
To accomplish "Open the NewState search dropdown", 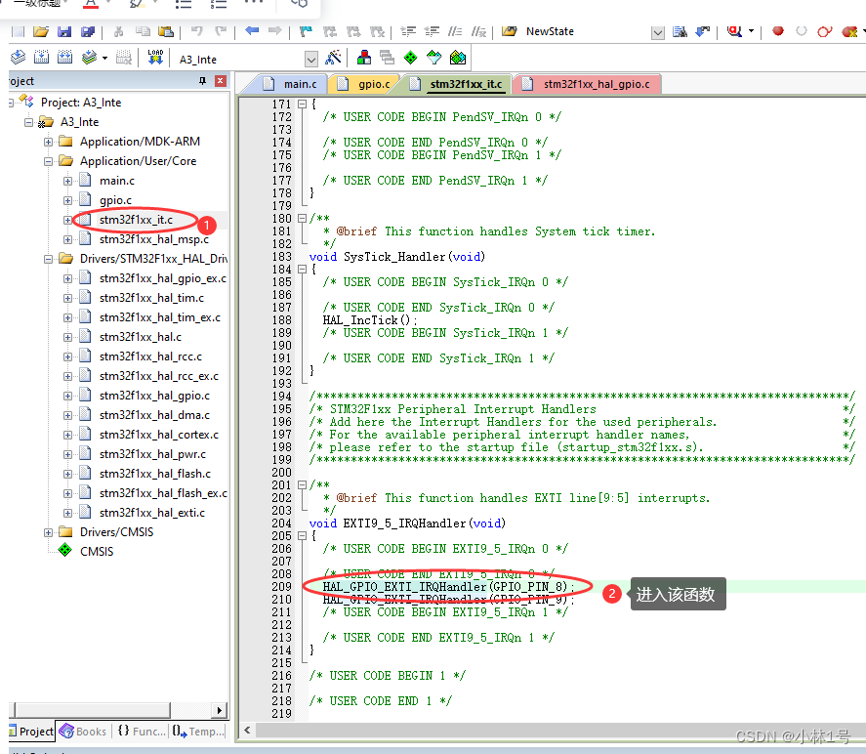I will pyautogui.click(x=657, y=32).
